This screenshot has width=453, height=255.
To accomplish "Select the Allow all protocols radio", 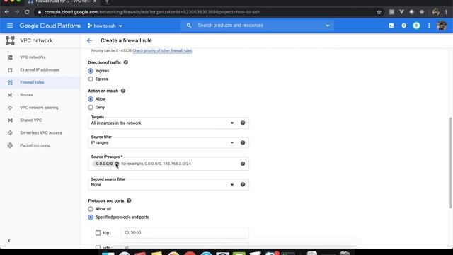I will point(91,209).
